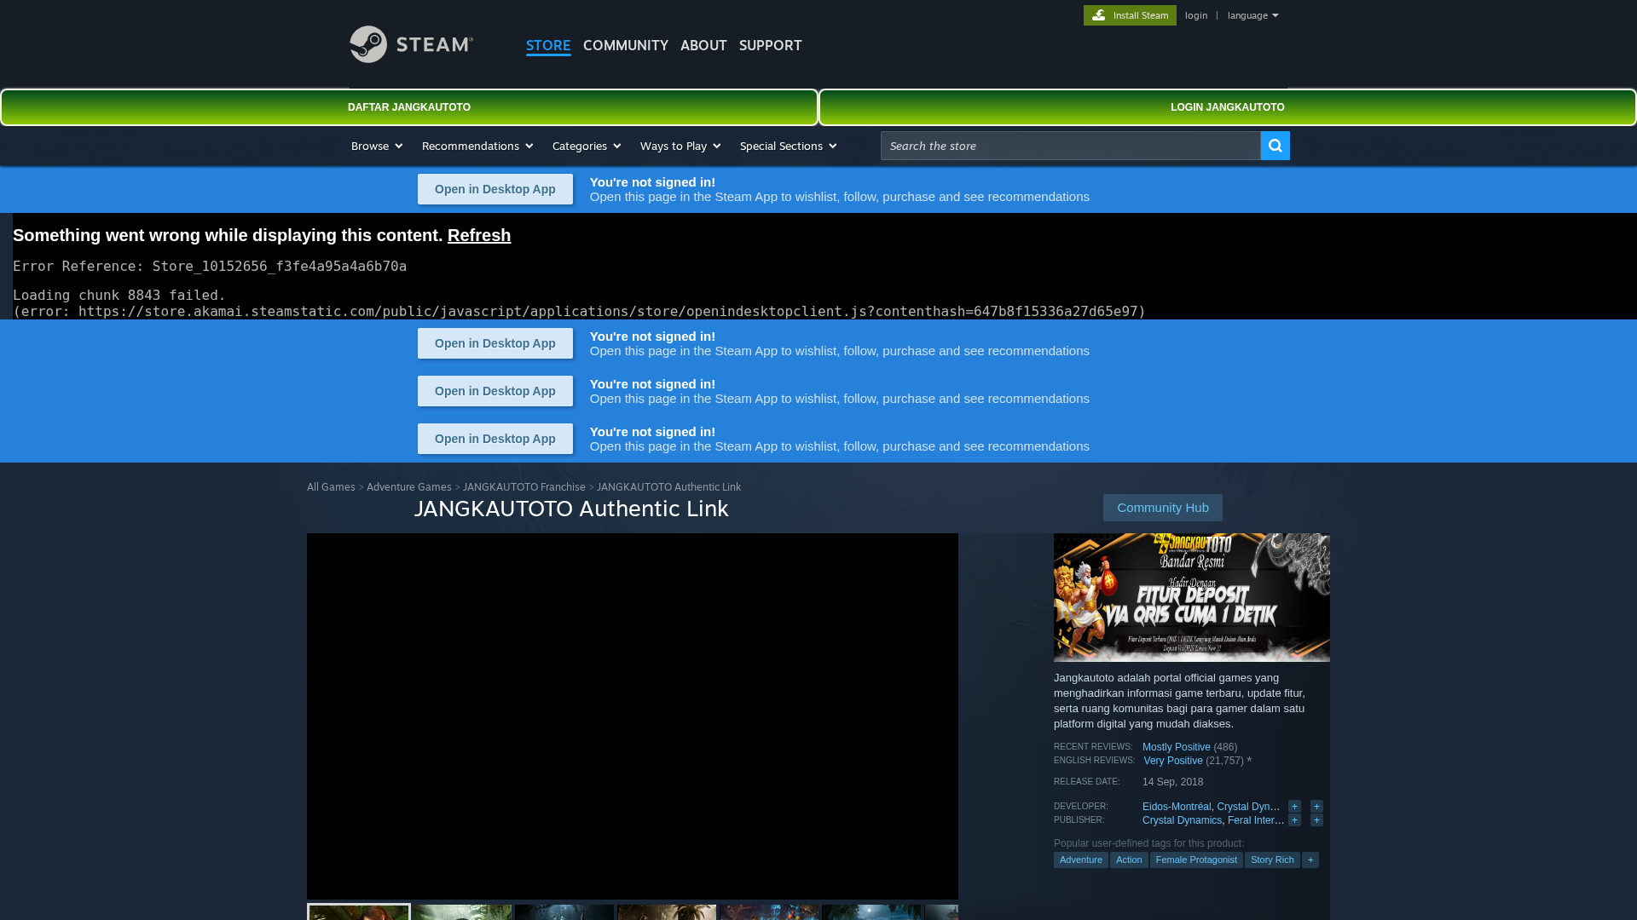Open the SUPPORT page

770,45
